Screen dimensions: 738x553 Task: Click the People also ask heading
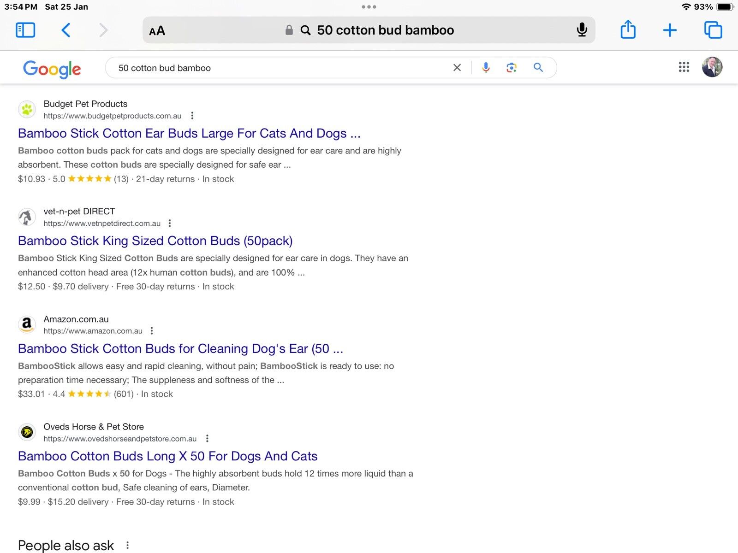coord(66,546)
